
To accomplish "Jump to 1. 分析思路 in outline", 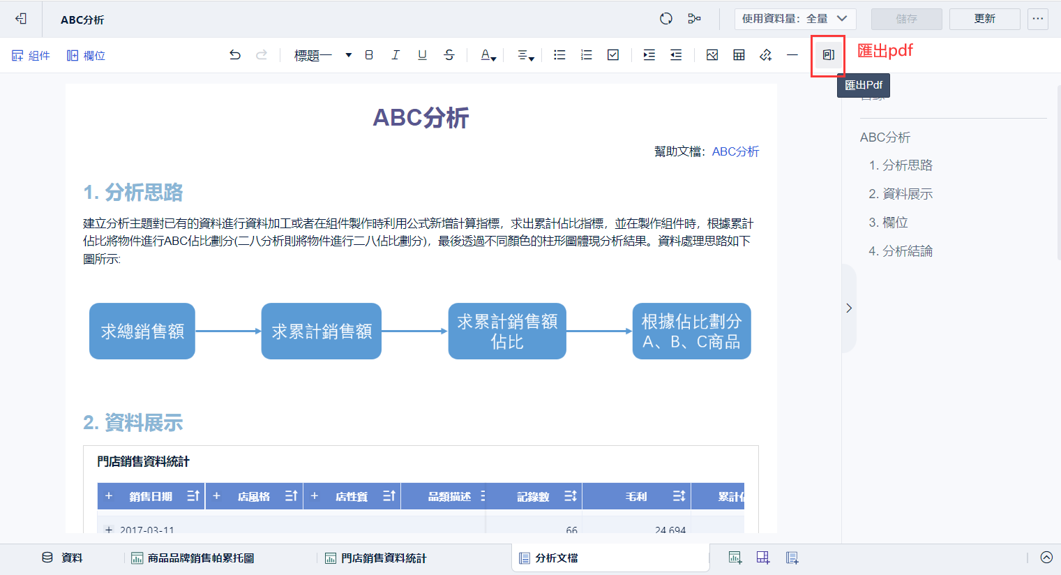I will coord(901,165).
